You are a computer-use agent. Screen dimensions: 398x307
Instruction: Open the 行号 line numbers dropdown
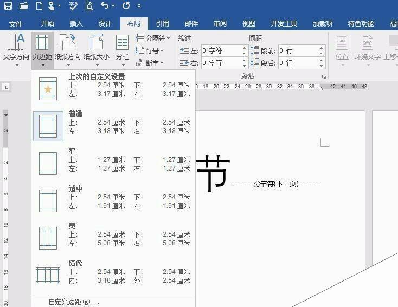pos(149,50)
